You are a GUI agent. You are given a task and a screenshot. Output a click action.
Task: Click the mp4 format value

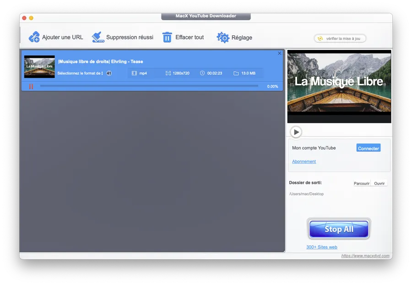143,73
